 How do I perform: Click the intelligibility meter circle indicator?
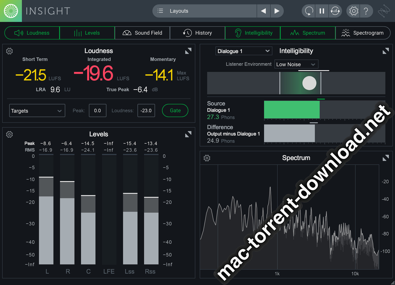coord(309,83)
